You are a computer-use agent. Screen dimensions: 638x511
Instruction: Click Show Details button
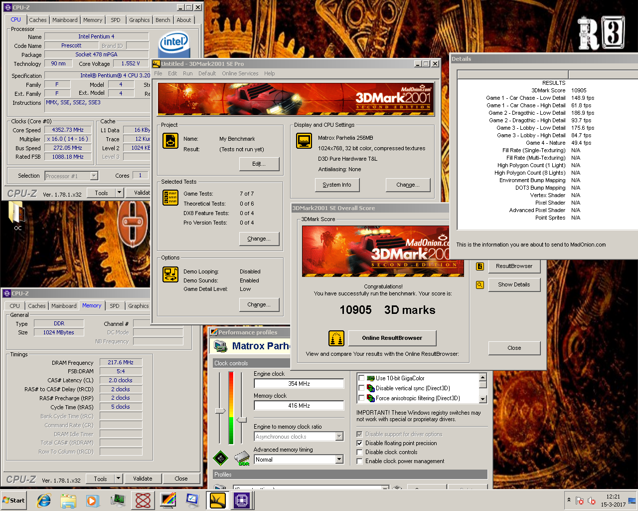coord(514,284)
